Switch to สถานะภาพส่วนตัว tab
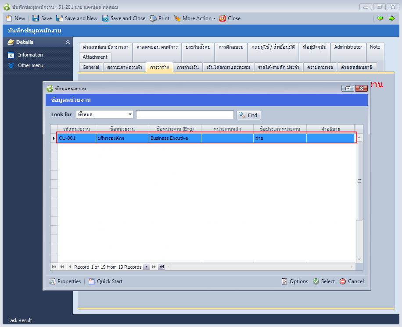This screenshot has height=327, width=402. coord(124,67)
